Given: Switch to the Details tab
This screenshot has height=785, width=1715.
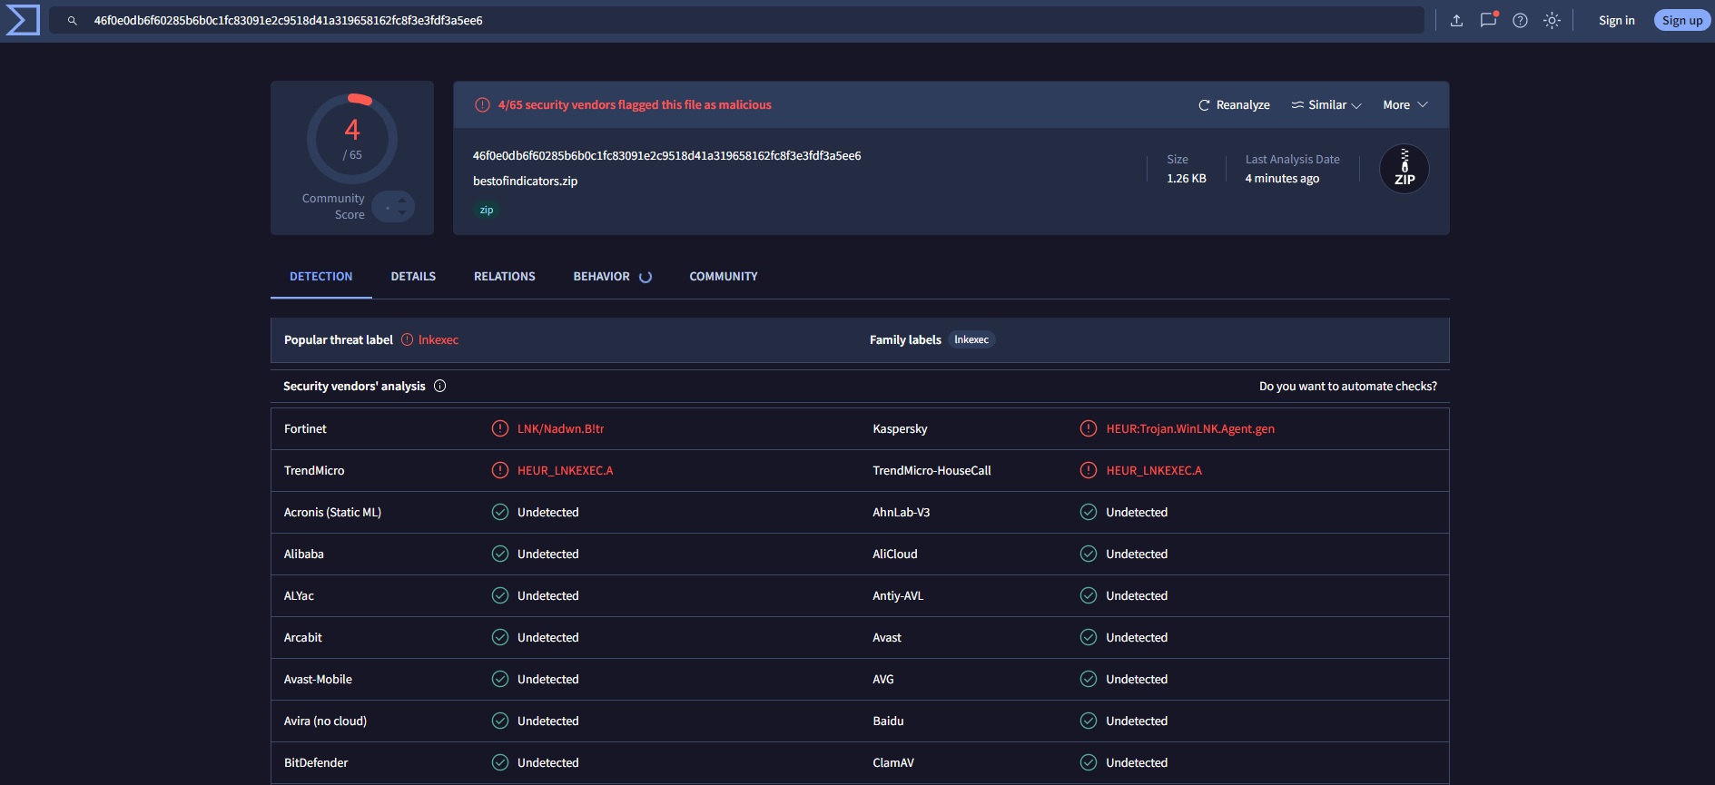Looking at the screenshot, I should [x=413, y=277].
